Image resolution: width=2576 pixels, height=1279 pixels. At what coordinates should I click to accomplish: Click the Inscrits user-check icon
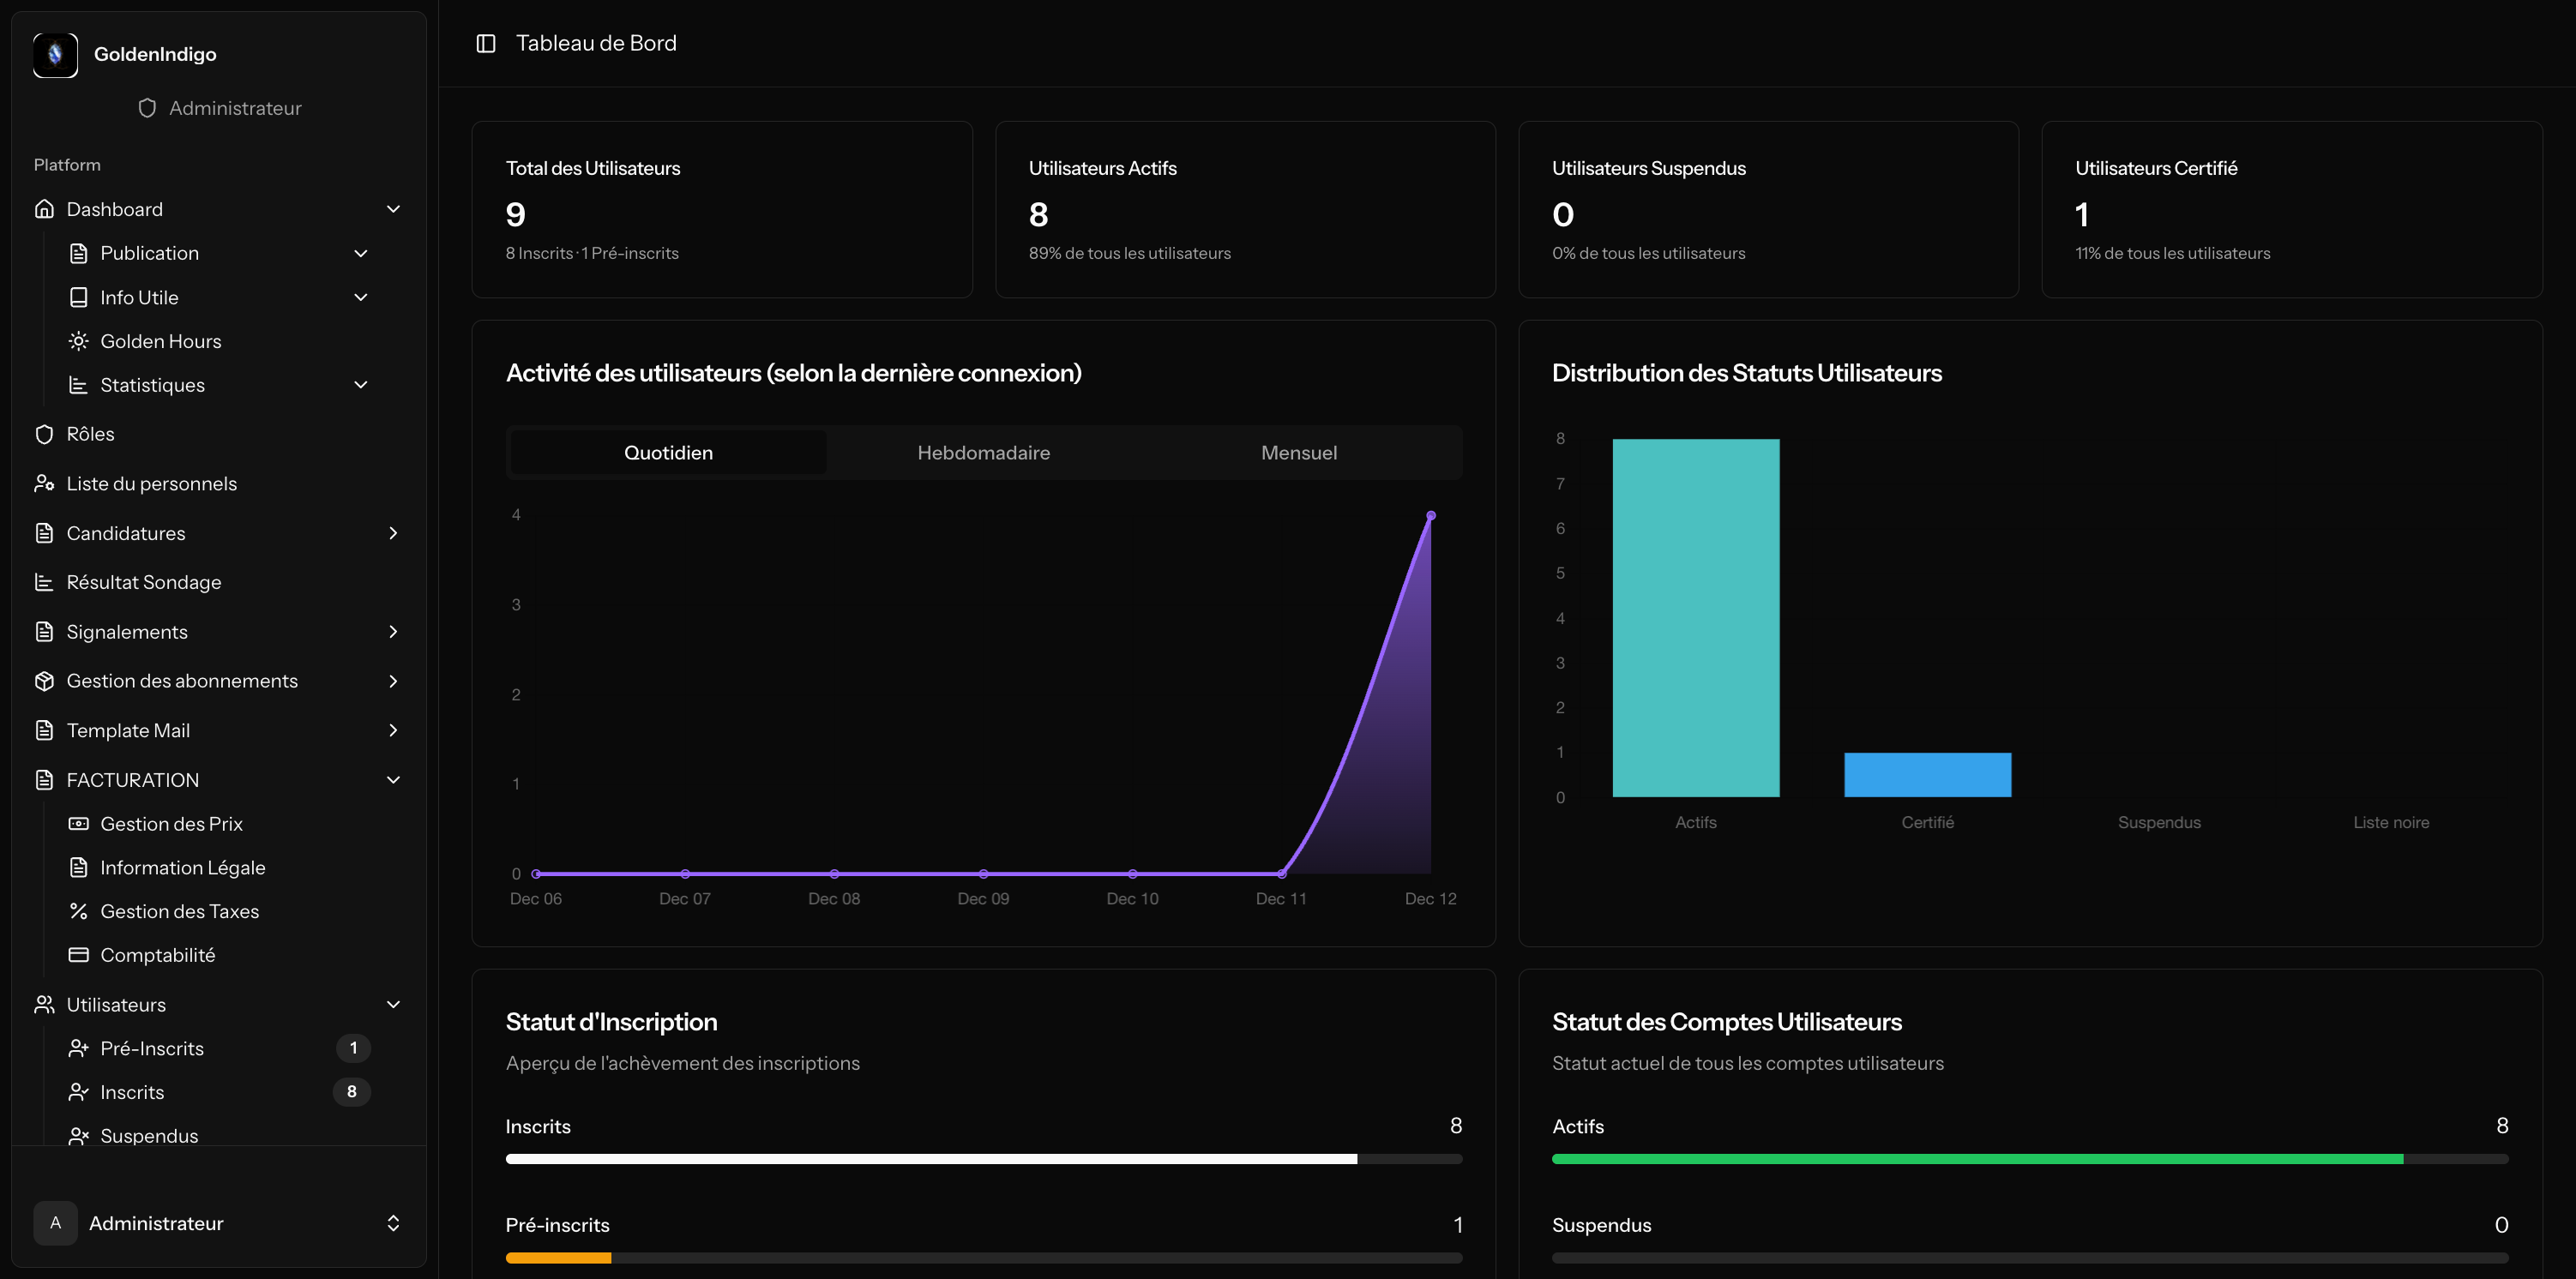(78, 1092)
